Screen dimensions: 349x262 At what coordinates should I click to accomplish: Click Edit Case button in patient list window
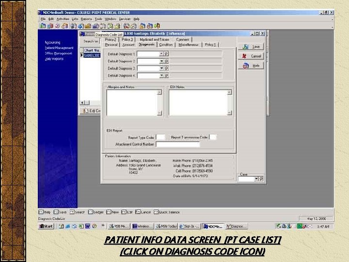[91, 111]
